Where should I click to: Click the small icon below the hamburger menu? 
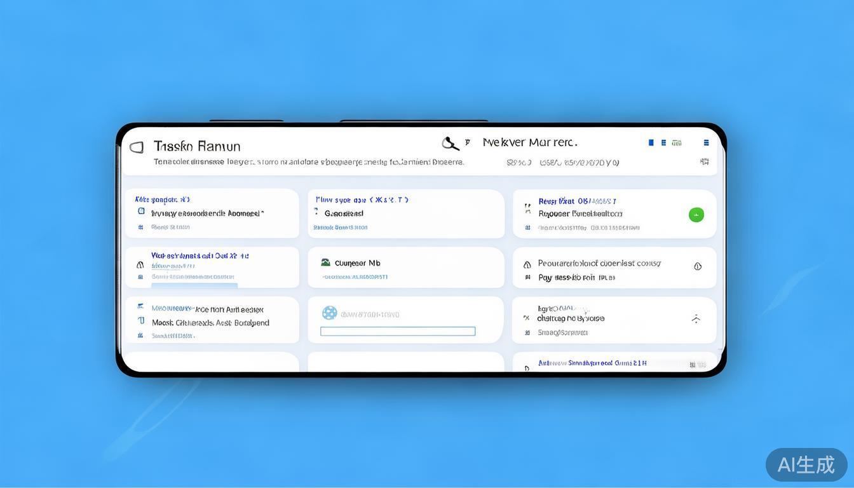pos(704,162)
